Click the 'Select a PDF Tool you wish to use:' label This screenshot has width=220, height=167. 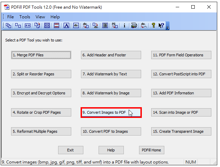tap(34, 40)
